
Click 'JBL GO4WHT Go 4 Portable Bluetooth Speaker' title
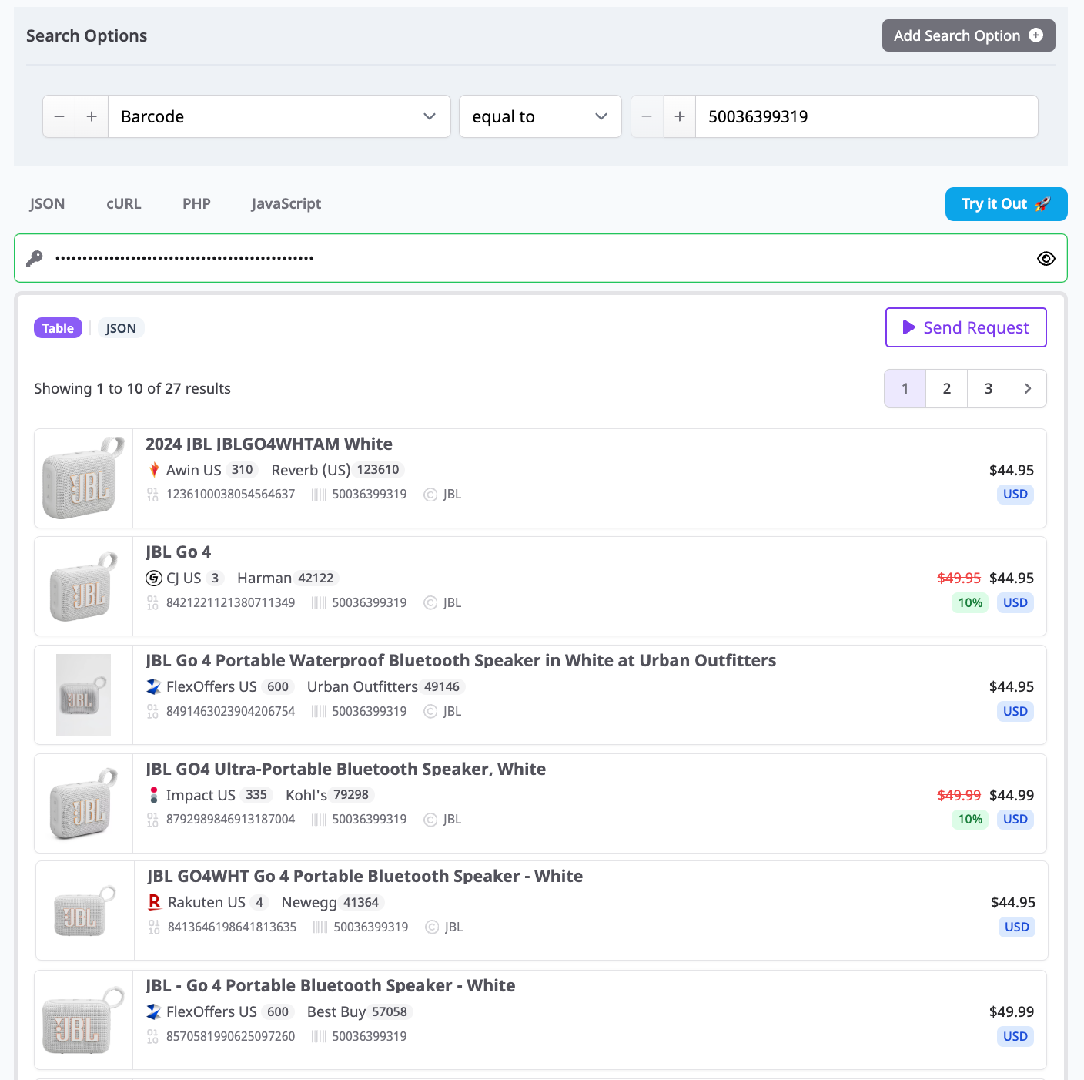point(365,877)
